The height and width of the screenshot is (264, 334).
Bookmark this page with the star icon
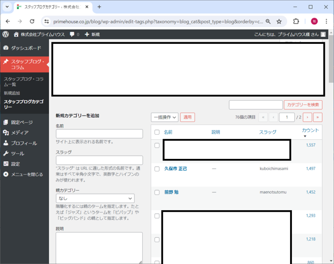279,21
